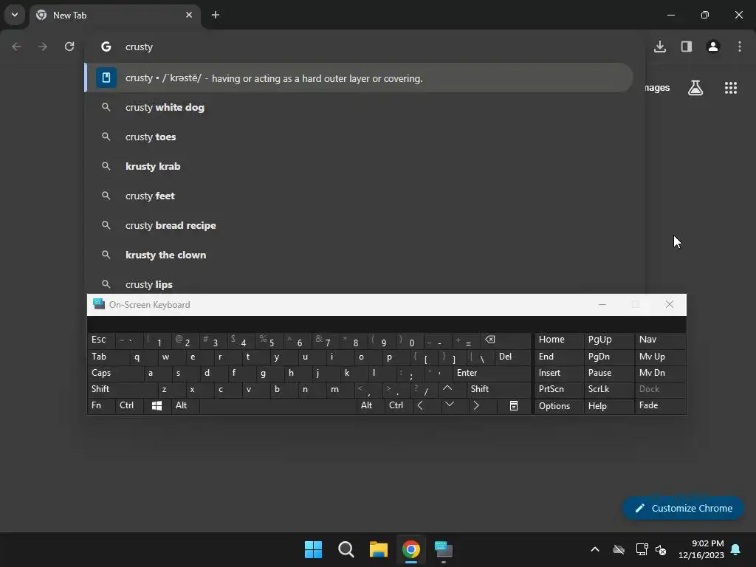
Task: Open a new tab with the plus button
Action: pyautogui.click(x=216, y=15)
